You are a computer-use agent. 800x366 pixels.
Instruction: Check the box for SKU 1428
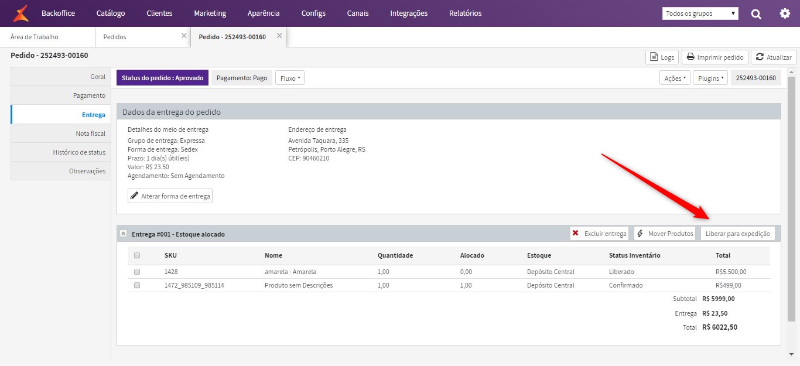click(137, 272)
